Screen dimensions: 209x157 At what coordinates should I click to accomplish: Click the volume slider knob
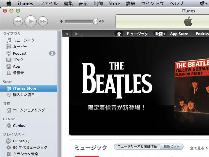point(95,21)
